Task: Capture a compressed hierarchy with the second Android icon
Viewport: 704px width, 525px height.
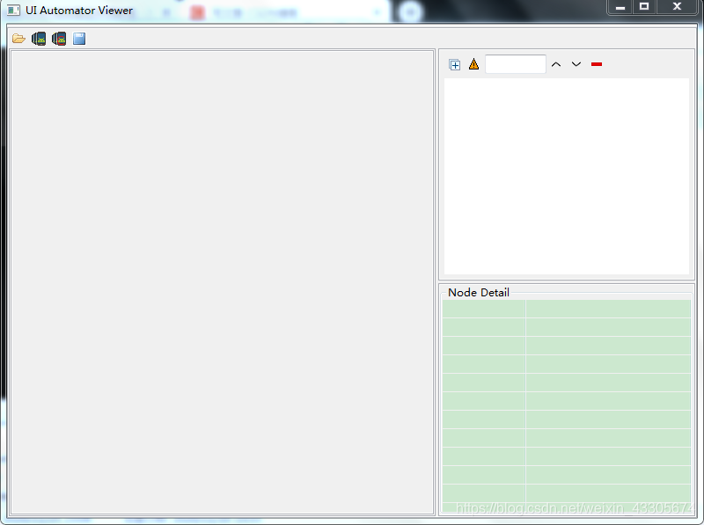Action: 59,39
